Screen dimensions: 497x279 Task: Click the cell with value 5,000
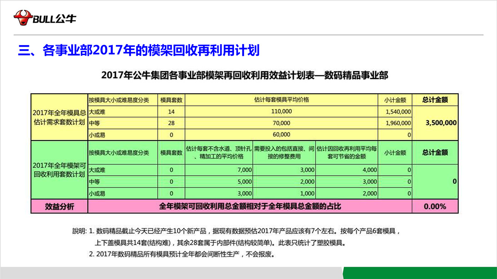(x=219, y=181)
